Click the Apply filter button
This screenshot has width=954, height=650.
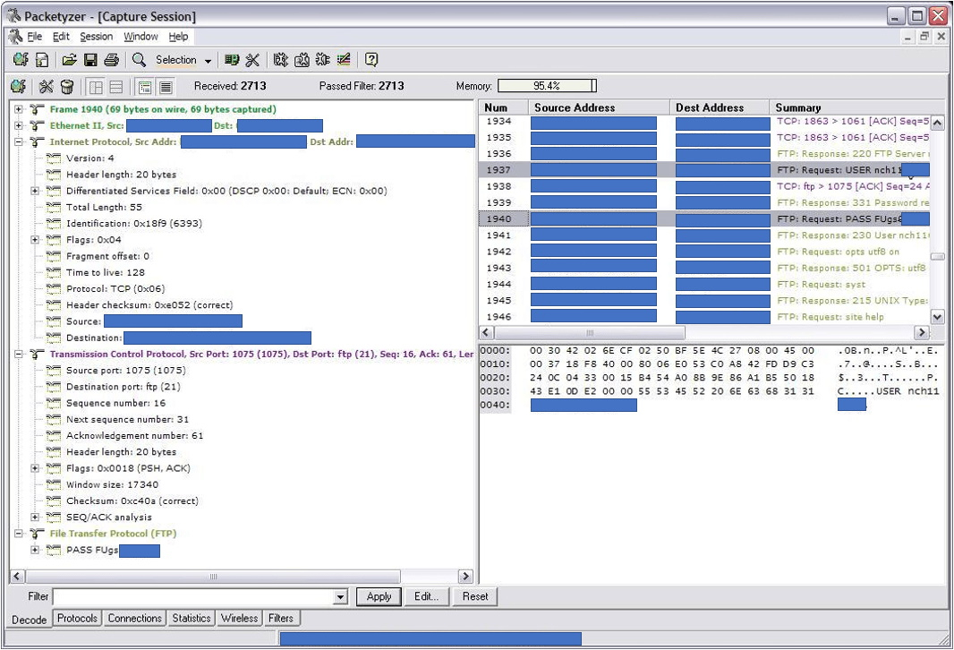tap(379, 597)
